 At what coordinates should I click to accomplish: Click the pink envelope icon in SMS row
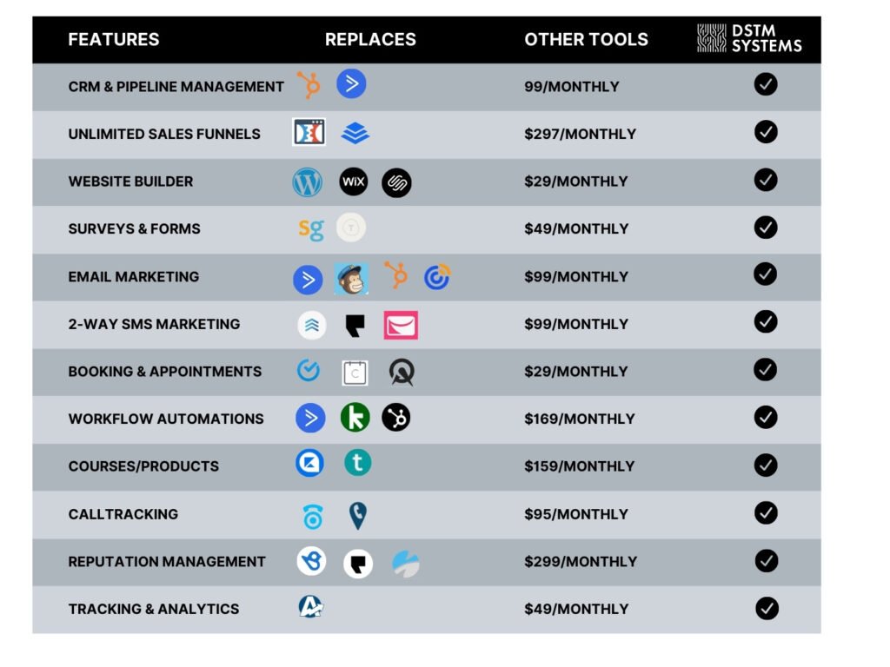401,325
